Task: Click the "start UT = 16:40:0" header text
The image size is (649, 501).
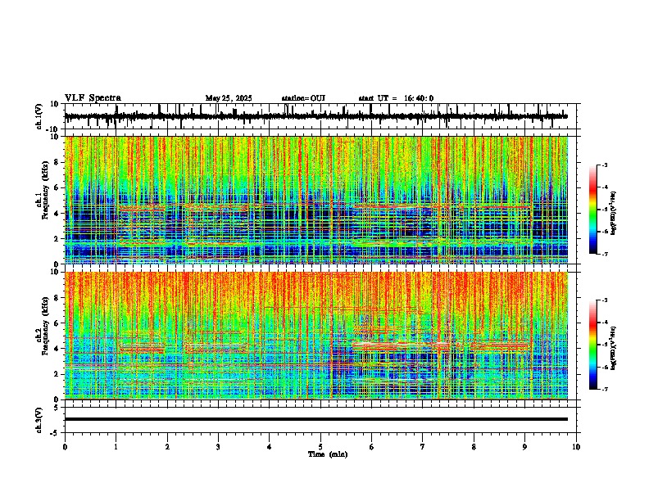Action: pos(396,98)
